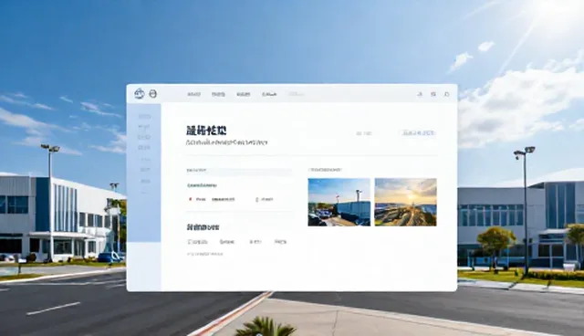Click the rightmost icon in the header bar
The height and width of the screenshot is (336, 584).
tap(446, 94)
